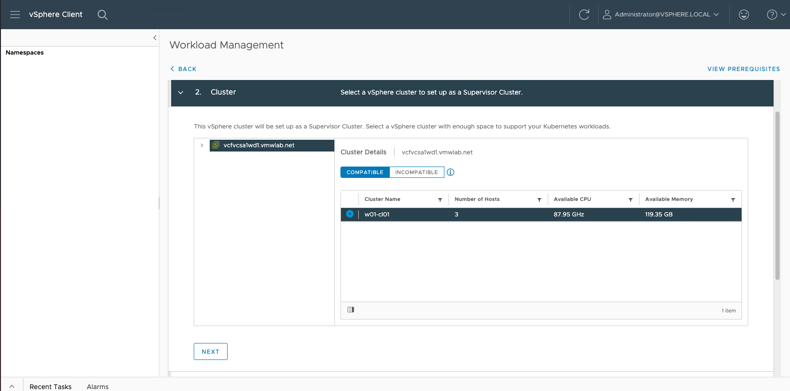The image size is (790, 391).
Task: Filter the Number of Hosts column
Action: pyautogui.click(x=539, y=199)
